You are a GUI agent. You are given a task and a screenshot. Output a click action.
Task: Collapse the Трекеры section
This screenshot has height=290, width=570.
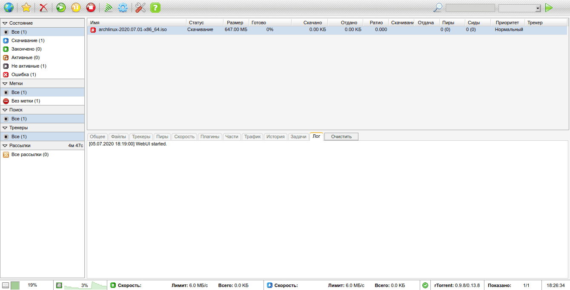pyautogui.click(x=42, y=128)
